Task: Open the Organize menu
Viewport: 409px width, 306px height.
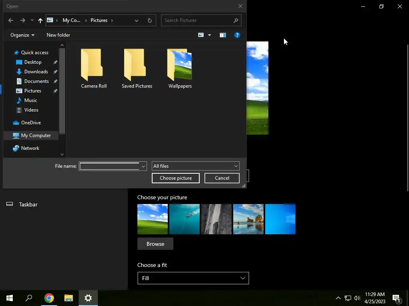Action: [22, 35]
